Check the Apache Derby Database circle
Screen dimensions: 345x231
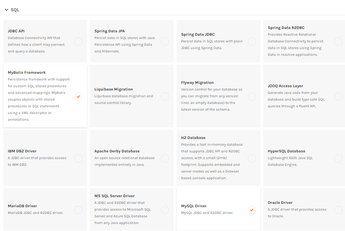tap(165, 158)
